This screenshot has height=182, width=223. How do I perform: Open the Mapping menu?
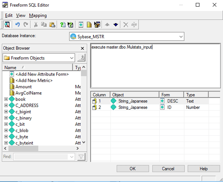coord(38,15)
